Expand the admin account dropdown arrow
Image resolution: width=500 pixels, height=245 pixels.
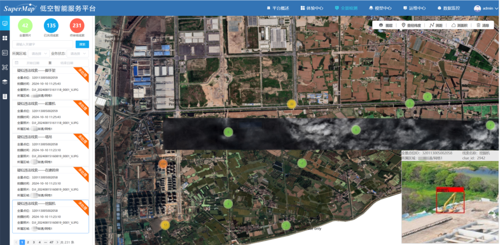click(x=496, y=9)
